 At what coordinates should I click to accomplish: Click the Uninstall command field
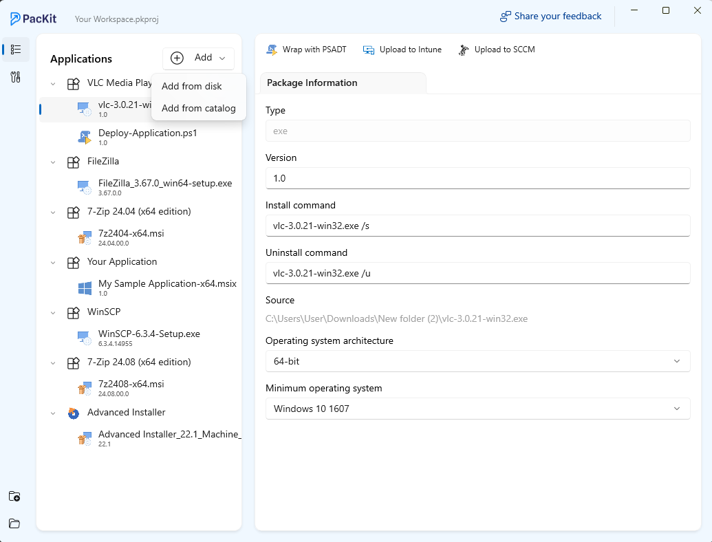pyautogui.click(x=477, y=273)
